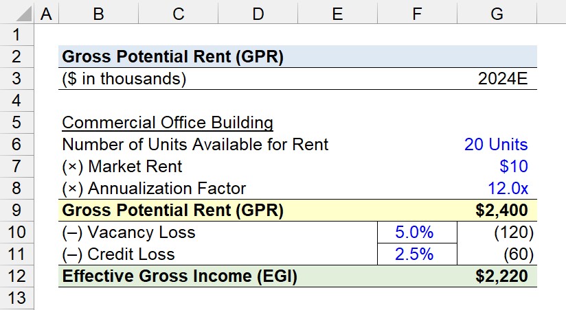Viewport: 566px width, 310px height.
Task: Select the 12.0x annualization factor cell
Action: point(497,189)
